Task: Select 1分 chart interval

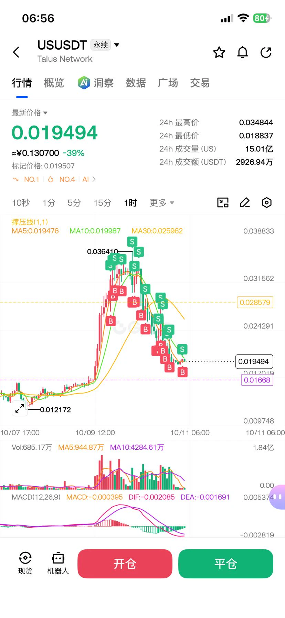Action: coord(49,203)
